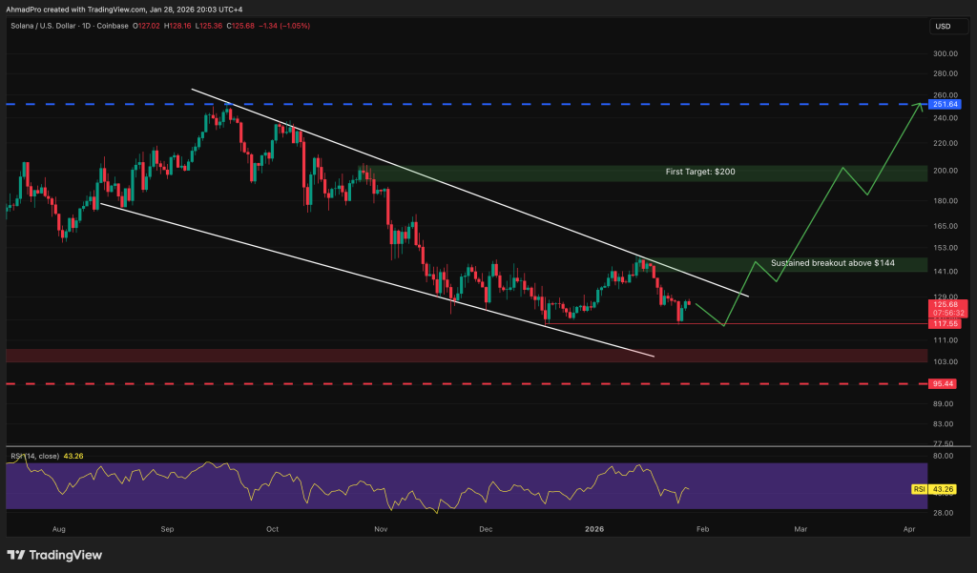The width and height of the screenshot is (977, 573).
Task: Select the 'First Target: $200' text
Action: [x=699, y=172]
